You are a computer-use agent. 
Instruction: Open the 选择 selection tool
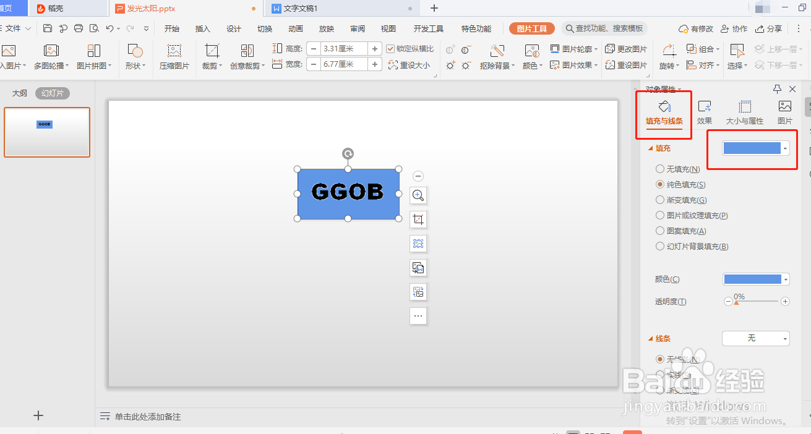[x=737, y=57]
